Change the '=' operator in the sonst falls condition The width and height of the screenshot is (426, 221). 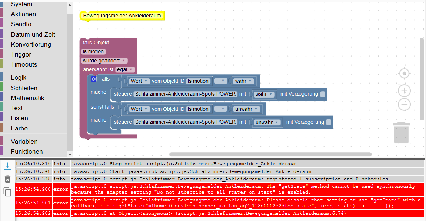(220, 109)
